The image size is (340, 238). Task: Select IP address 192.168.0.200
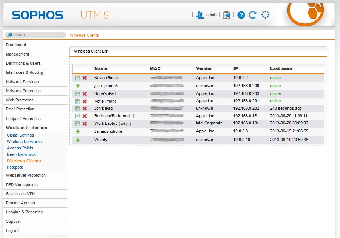(246, 86)
